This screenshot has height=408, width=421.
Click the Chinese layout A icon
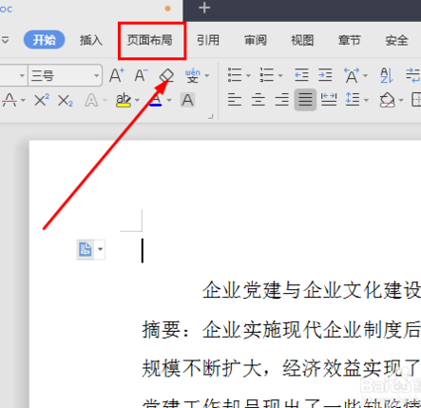click(x=352, y=75)
